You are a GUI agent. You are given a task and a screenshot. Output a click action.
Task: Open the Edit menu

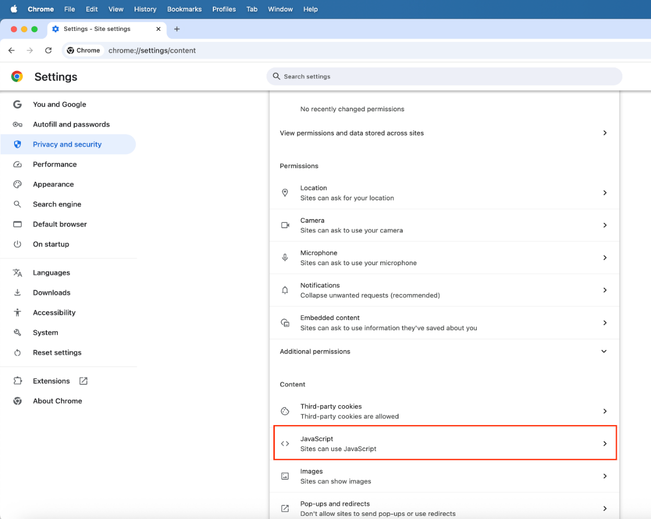92,9
